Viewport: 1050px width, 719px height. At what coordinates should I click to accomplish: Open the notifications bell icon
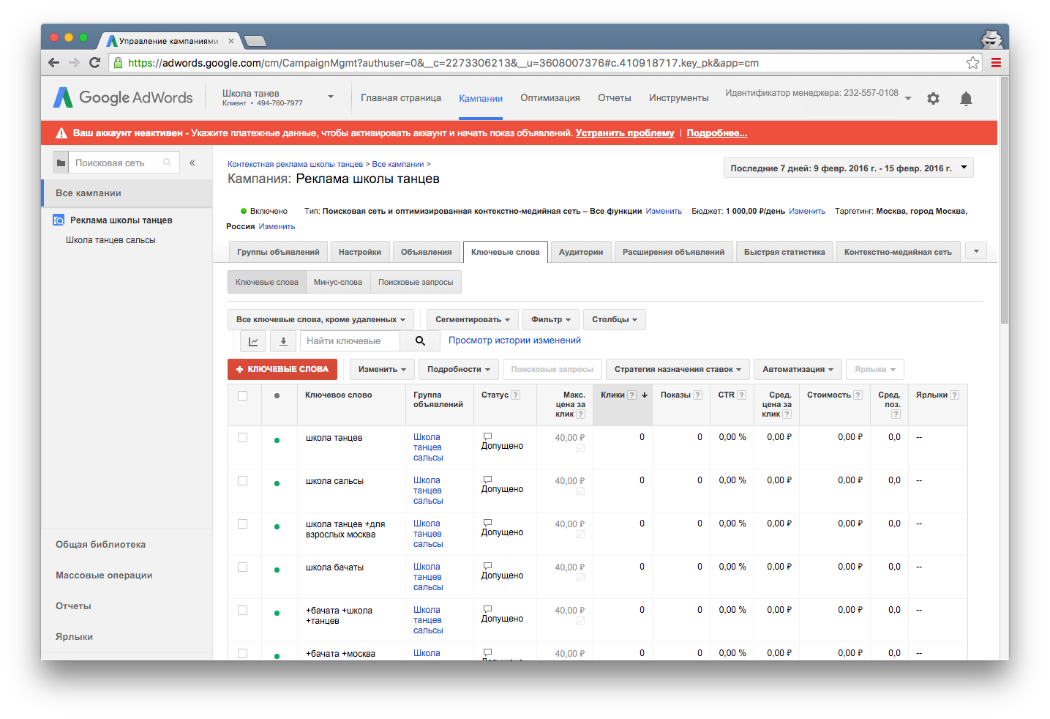point(966,99)
